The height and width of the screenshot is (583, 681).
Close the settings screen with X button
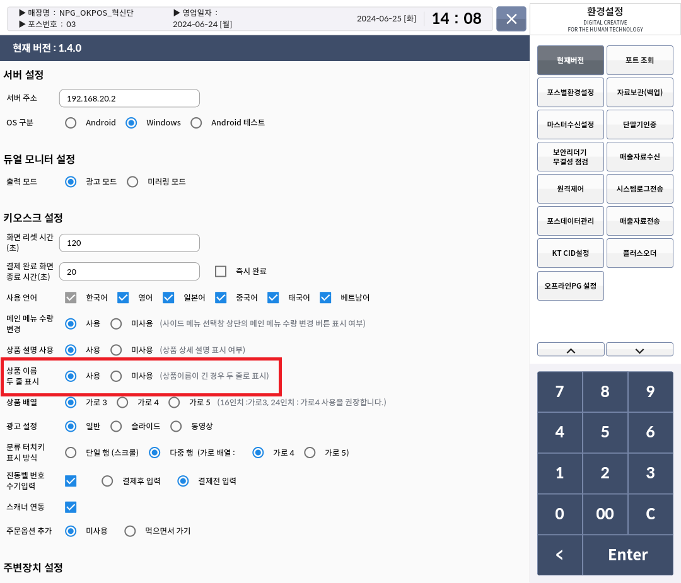click(x=511, y=19)
